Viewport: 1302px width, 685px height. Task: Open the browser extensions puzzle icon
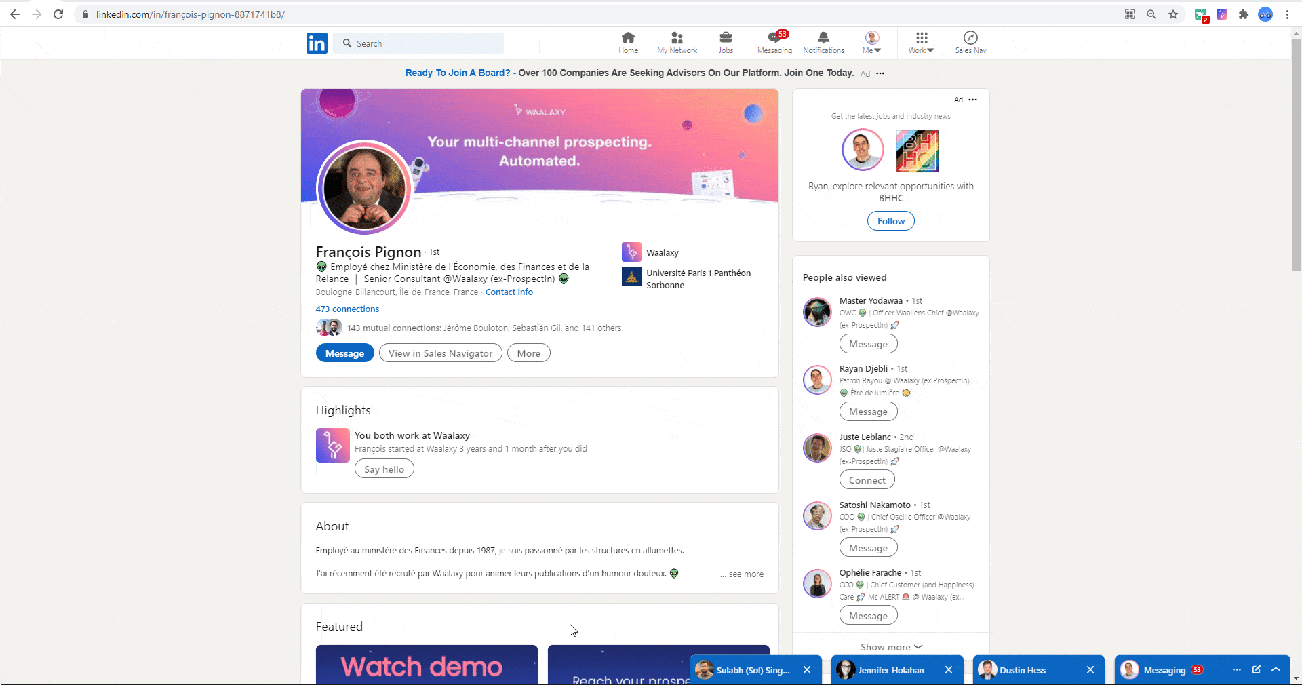click(1244, 14)
